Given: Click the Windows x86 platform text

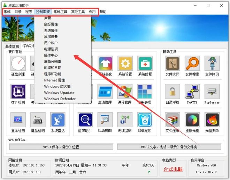Looking at the screenshot, I should coord(206,165).
